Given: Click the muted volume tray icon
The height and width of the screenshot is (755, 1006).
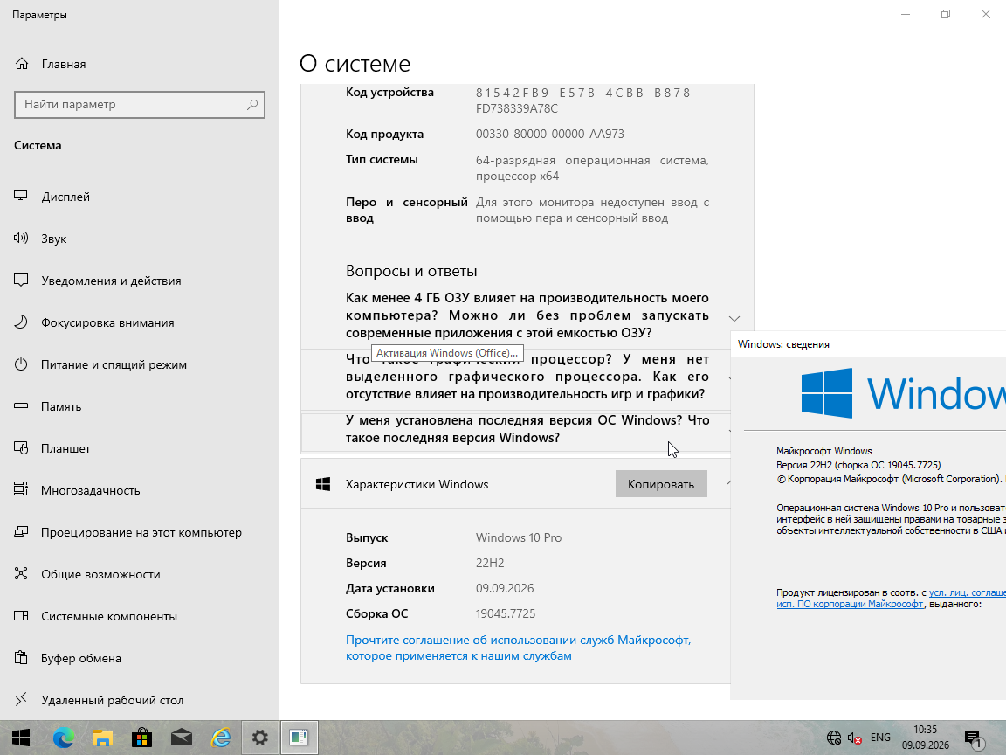Looking at the screenshot, I should (x=854, y=738).
